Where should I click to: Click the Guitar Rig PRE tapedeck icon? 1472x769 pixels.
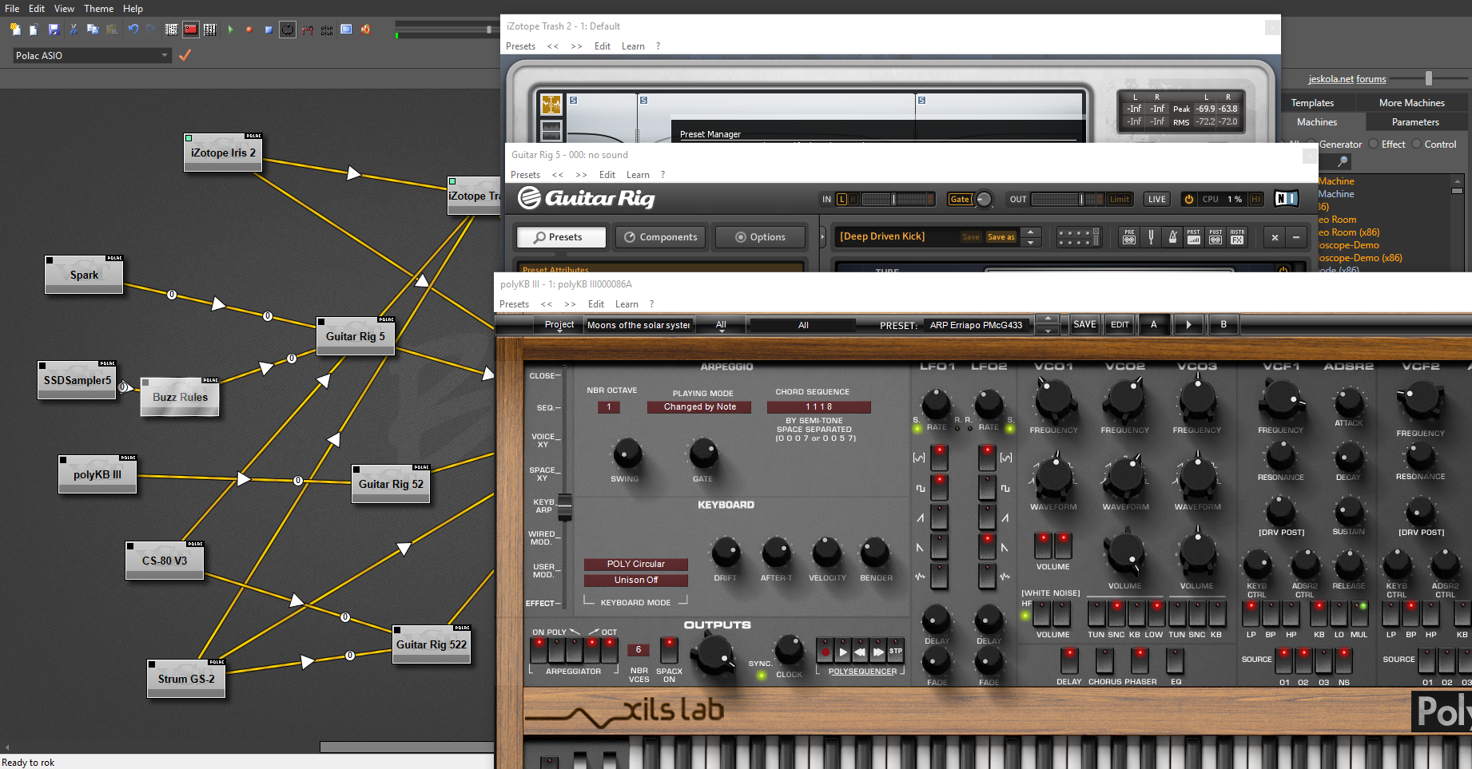1129,237
